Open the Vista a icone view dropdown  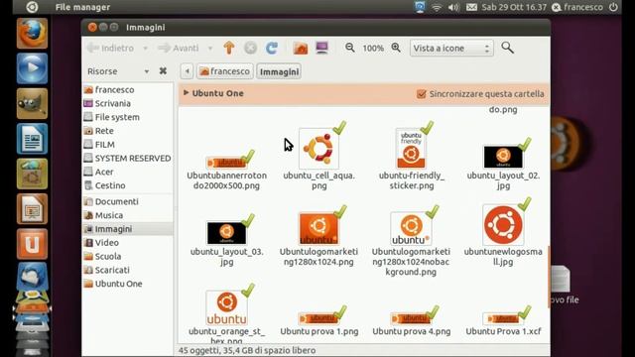451,49
